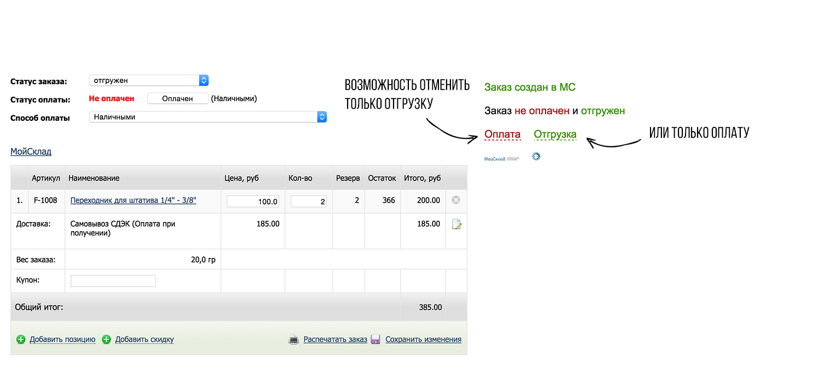
Task: Click the Сохранить изменения link
Action: 423,339
